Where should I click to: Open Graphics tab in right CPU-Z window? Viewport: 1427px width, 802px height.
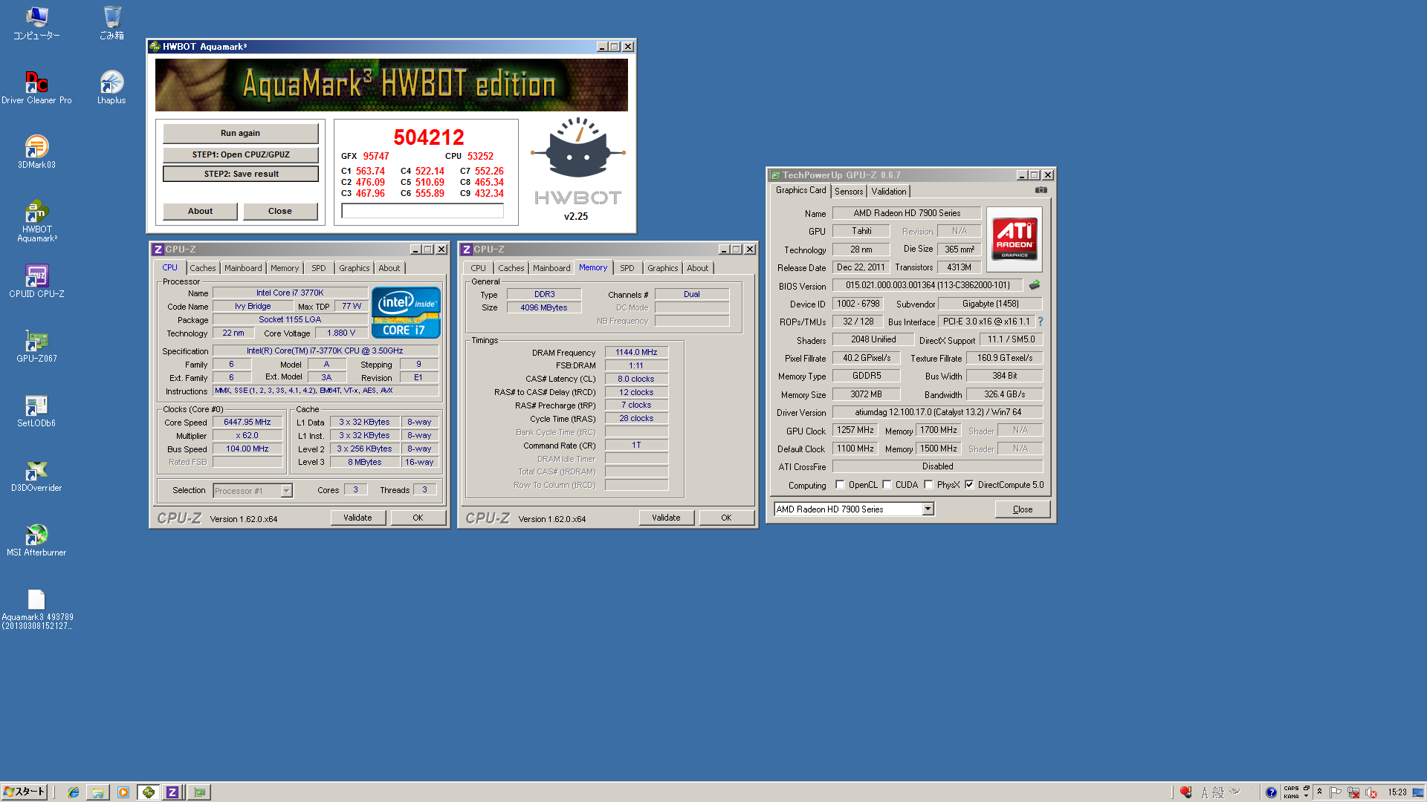tap(662, 268)
